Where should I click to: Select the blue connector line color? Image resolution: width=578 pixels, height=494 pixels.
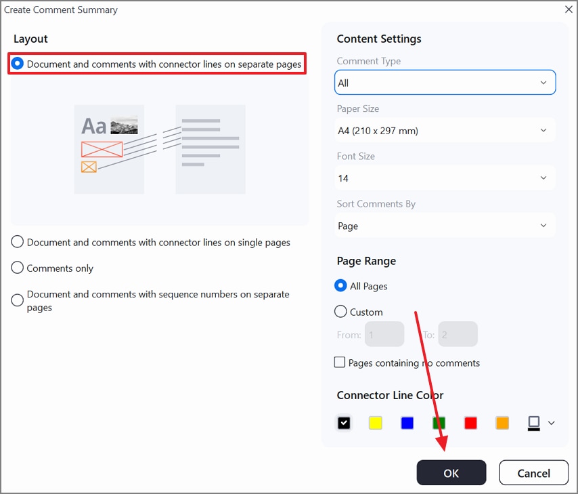[407, 422]
